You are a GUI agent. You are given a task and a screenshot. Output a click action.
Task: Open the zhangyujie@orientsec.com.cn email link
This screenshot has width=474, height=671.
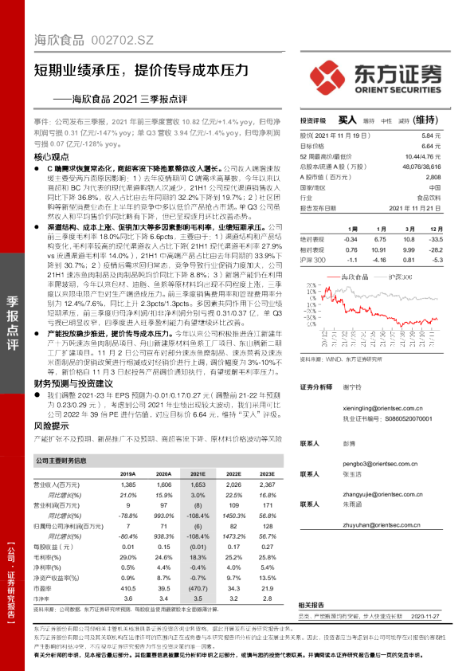382,494
